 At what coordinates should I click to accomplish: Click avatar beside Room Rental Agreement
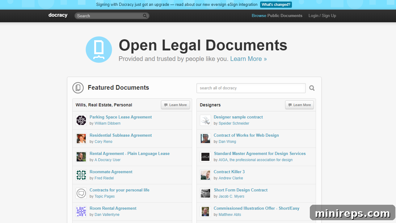pyautogui.click(x=81, y=212)
